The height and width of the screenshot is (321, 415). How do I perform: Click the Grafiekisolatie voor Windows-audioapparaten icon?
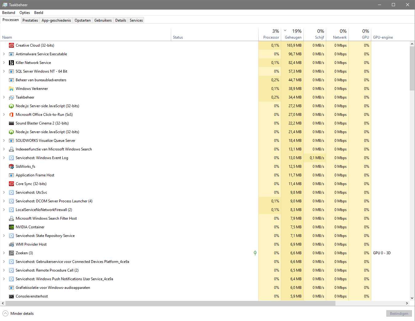click(x=11, y=288)
